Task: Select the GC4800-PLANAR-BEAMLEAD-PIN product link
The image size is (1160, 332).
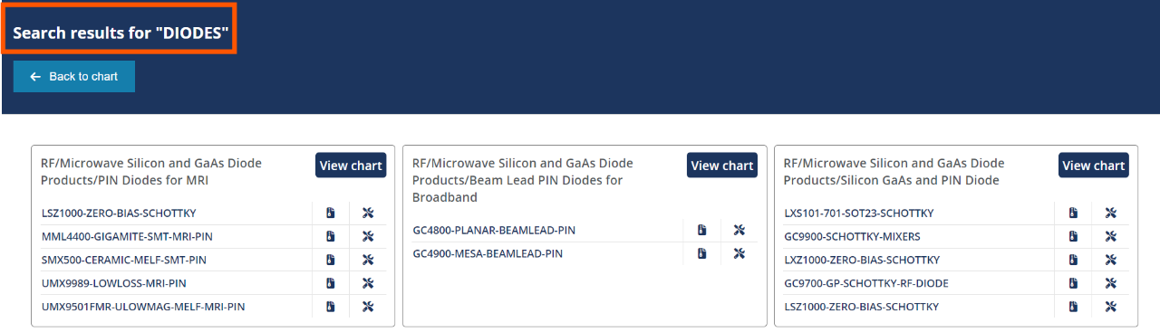Action: [x=494, y=231]
